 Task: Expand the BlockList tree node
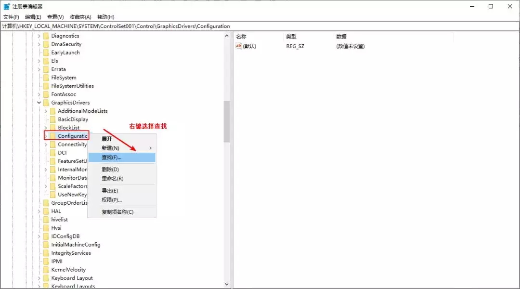pyautogui.click(x=46, y=128)
